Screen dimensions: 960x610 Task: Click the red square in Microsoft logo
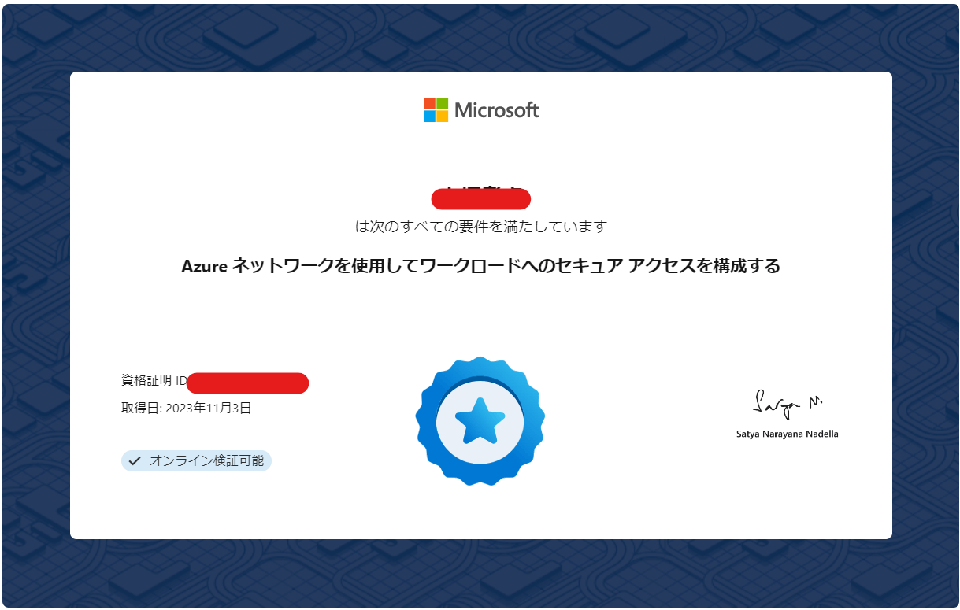429,104
